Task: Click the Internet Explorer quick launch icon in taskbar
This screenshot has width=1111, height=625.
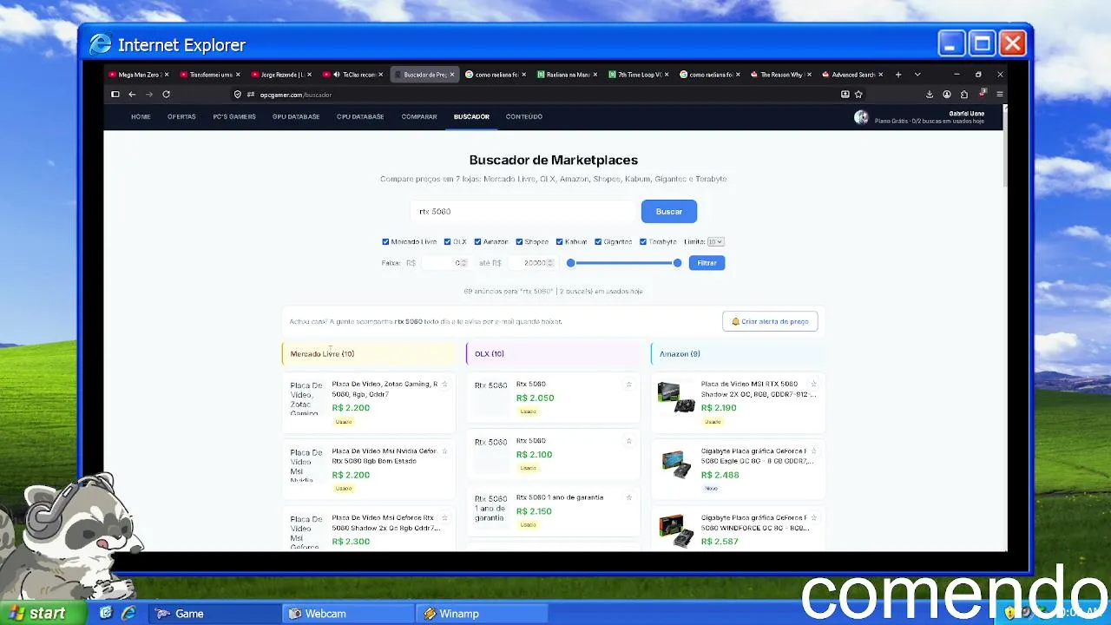Action: tap(128, 613)
